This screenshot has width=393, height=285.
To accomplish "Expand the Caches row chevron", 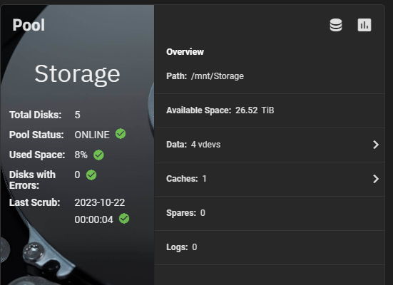I will point(375,179).
